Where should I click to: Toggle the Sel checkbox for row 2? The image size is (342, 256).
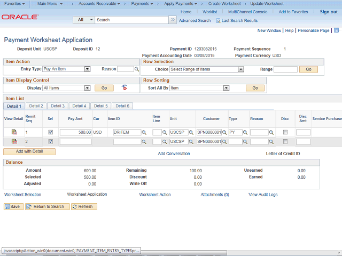click(50, 142)
